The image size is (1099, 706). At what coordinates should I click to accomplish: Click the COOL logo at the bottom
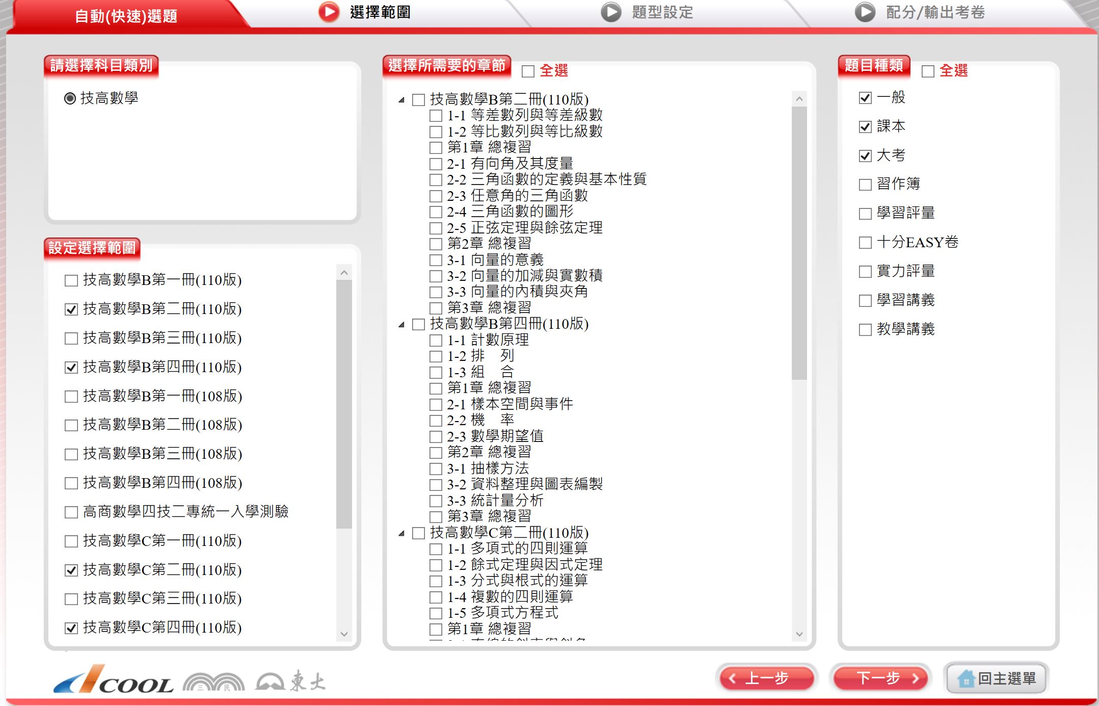[113, 680]
